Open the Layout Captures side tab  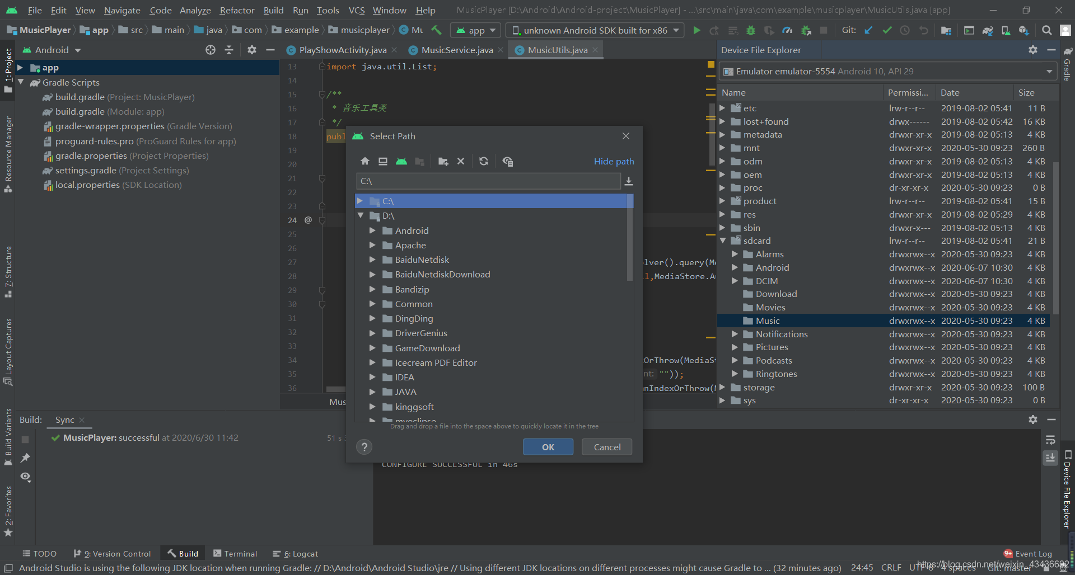pos(8,352)
